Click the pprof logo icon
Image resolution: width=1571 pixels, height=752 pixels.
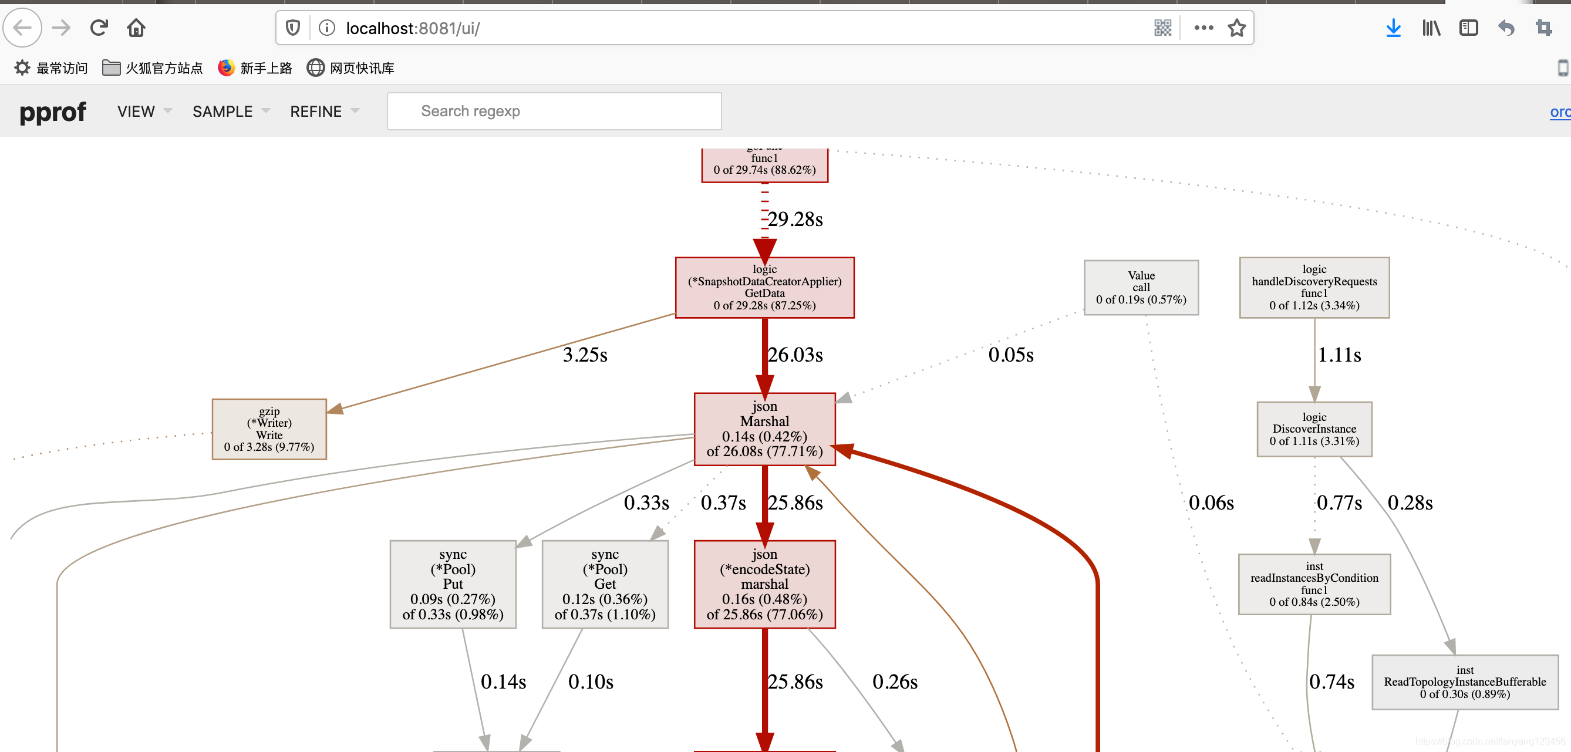coord(51,111)
